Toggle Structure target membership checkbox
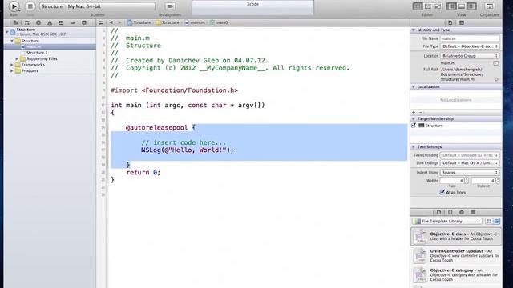This screenshot has width=513, height=288. click(x=414, y=126)
